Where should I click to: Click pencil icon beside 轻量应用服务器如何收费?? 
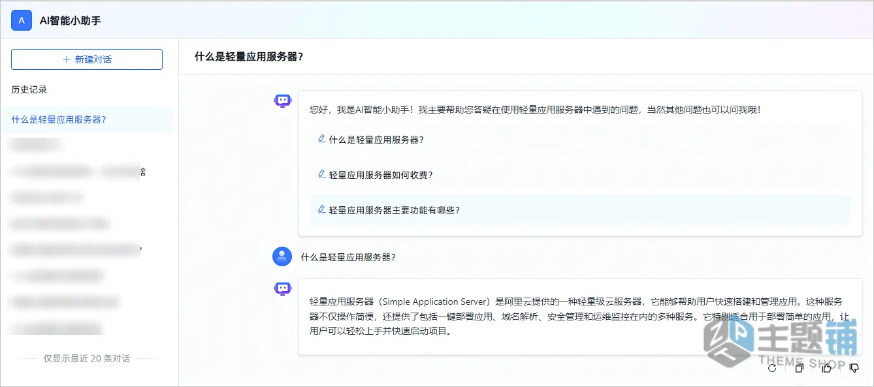(x=321, y=174)
